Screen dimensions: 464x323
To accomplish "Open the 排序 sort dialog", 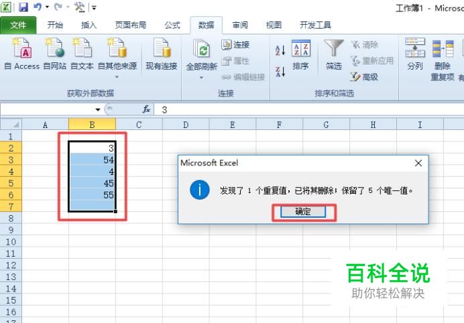I will [x=300, y=54].
